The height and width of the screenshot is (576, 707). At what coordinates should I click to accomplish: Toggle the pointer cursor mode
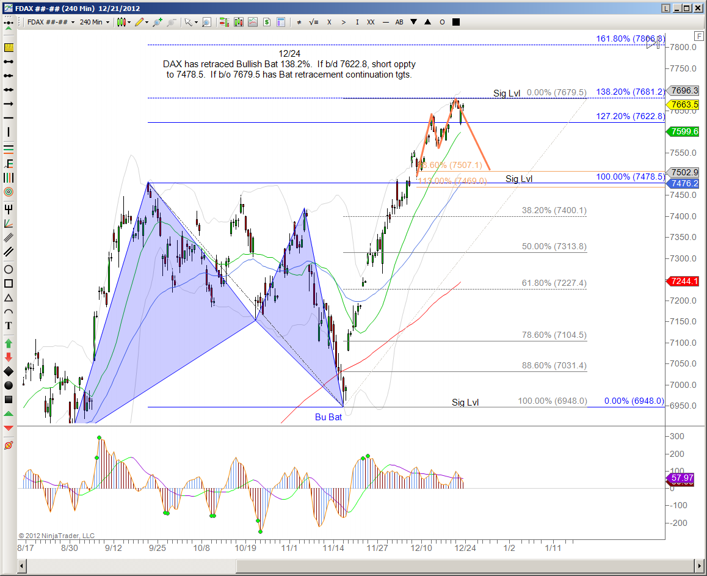188,22
